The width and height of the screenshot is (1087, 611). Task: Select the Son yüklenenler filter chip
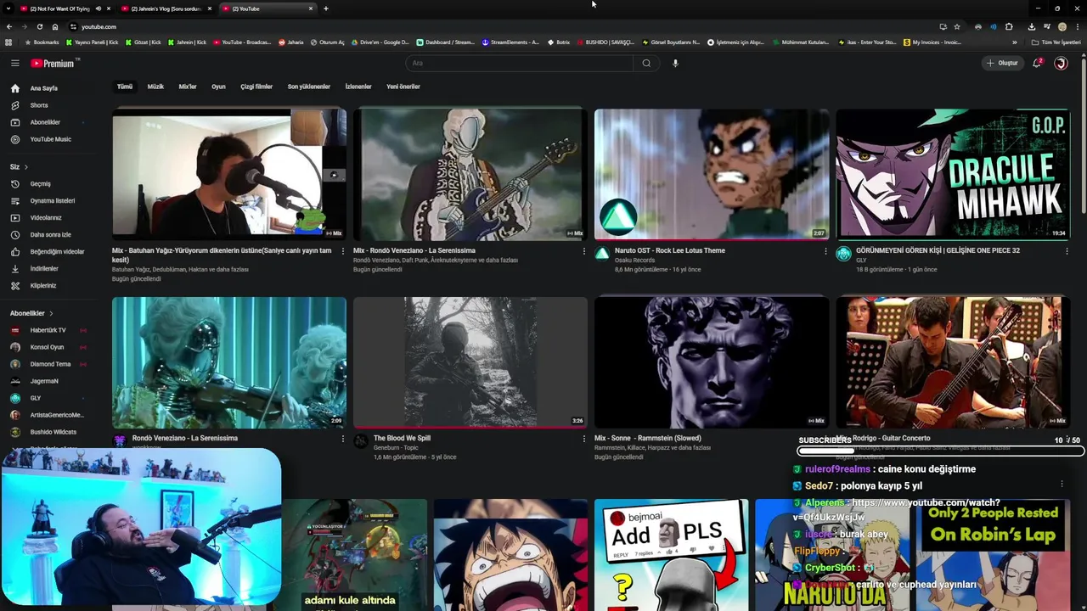tap(309, 87)
